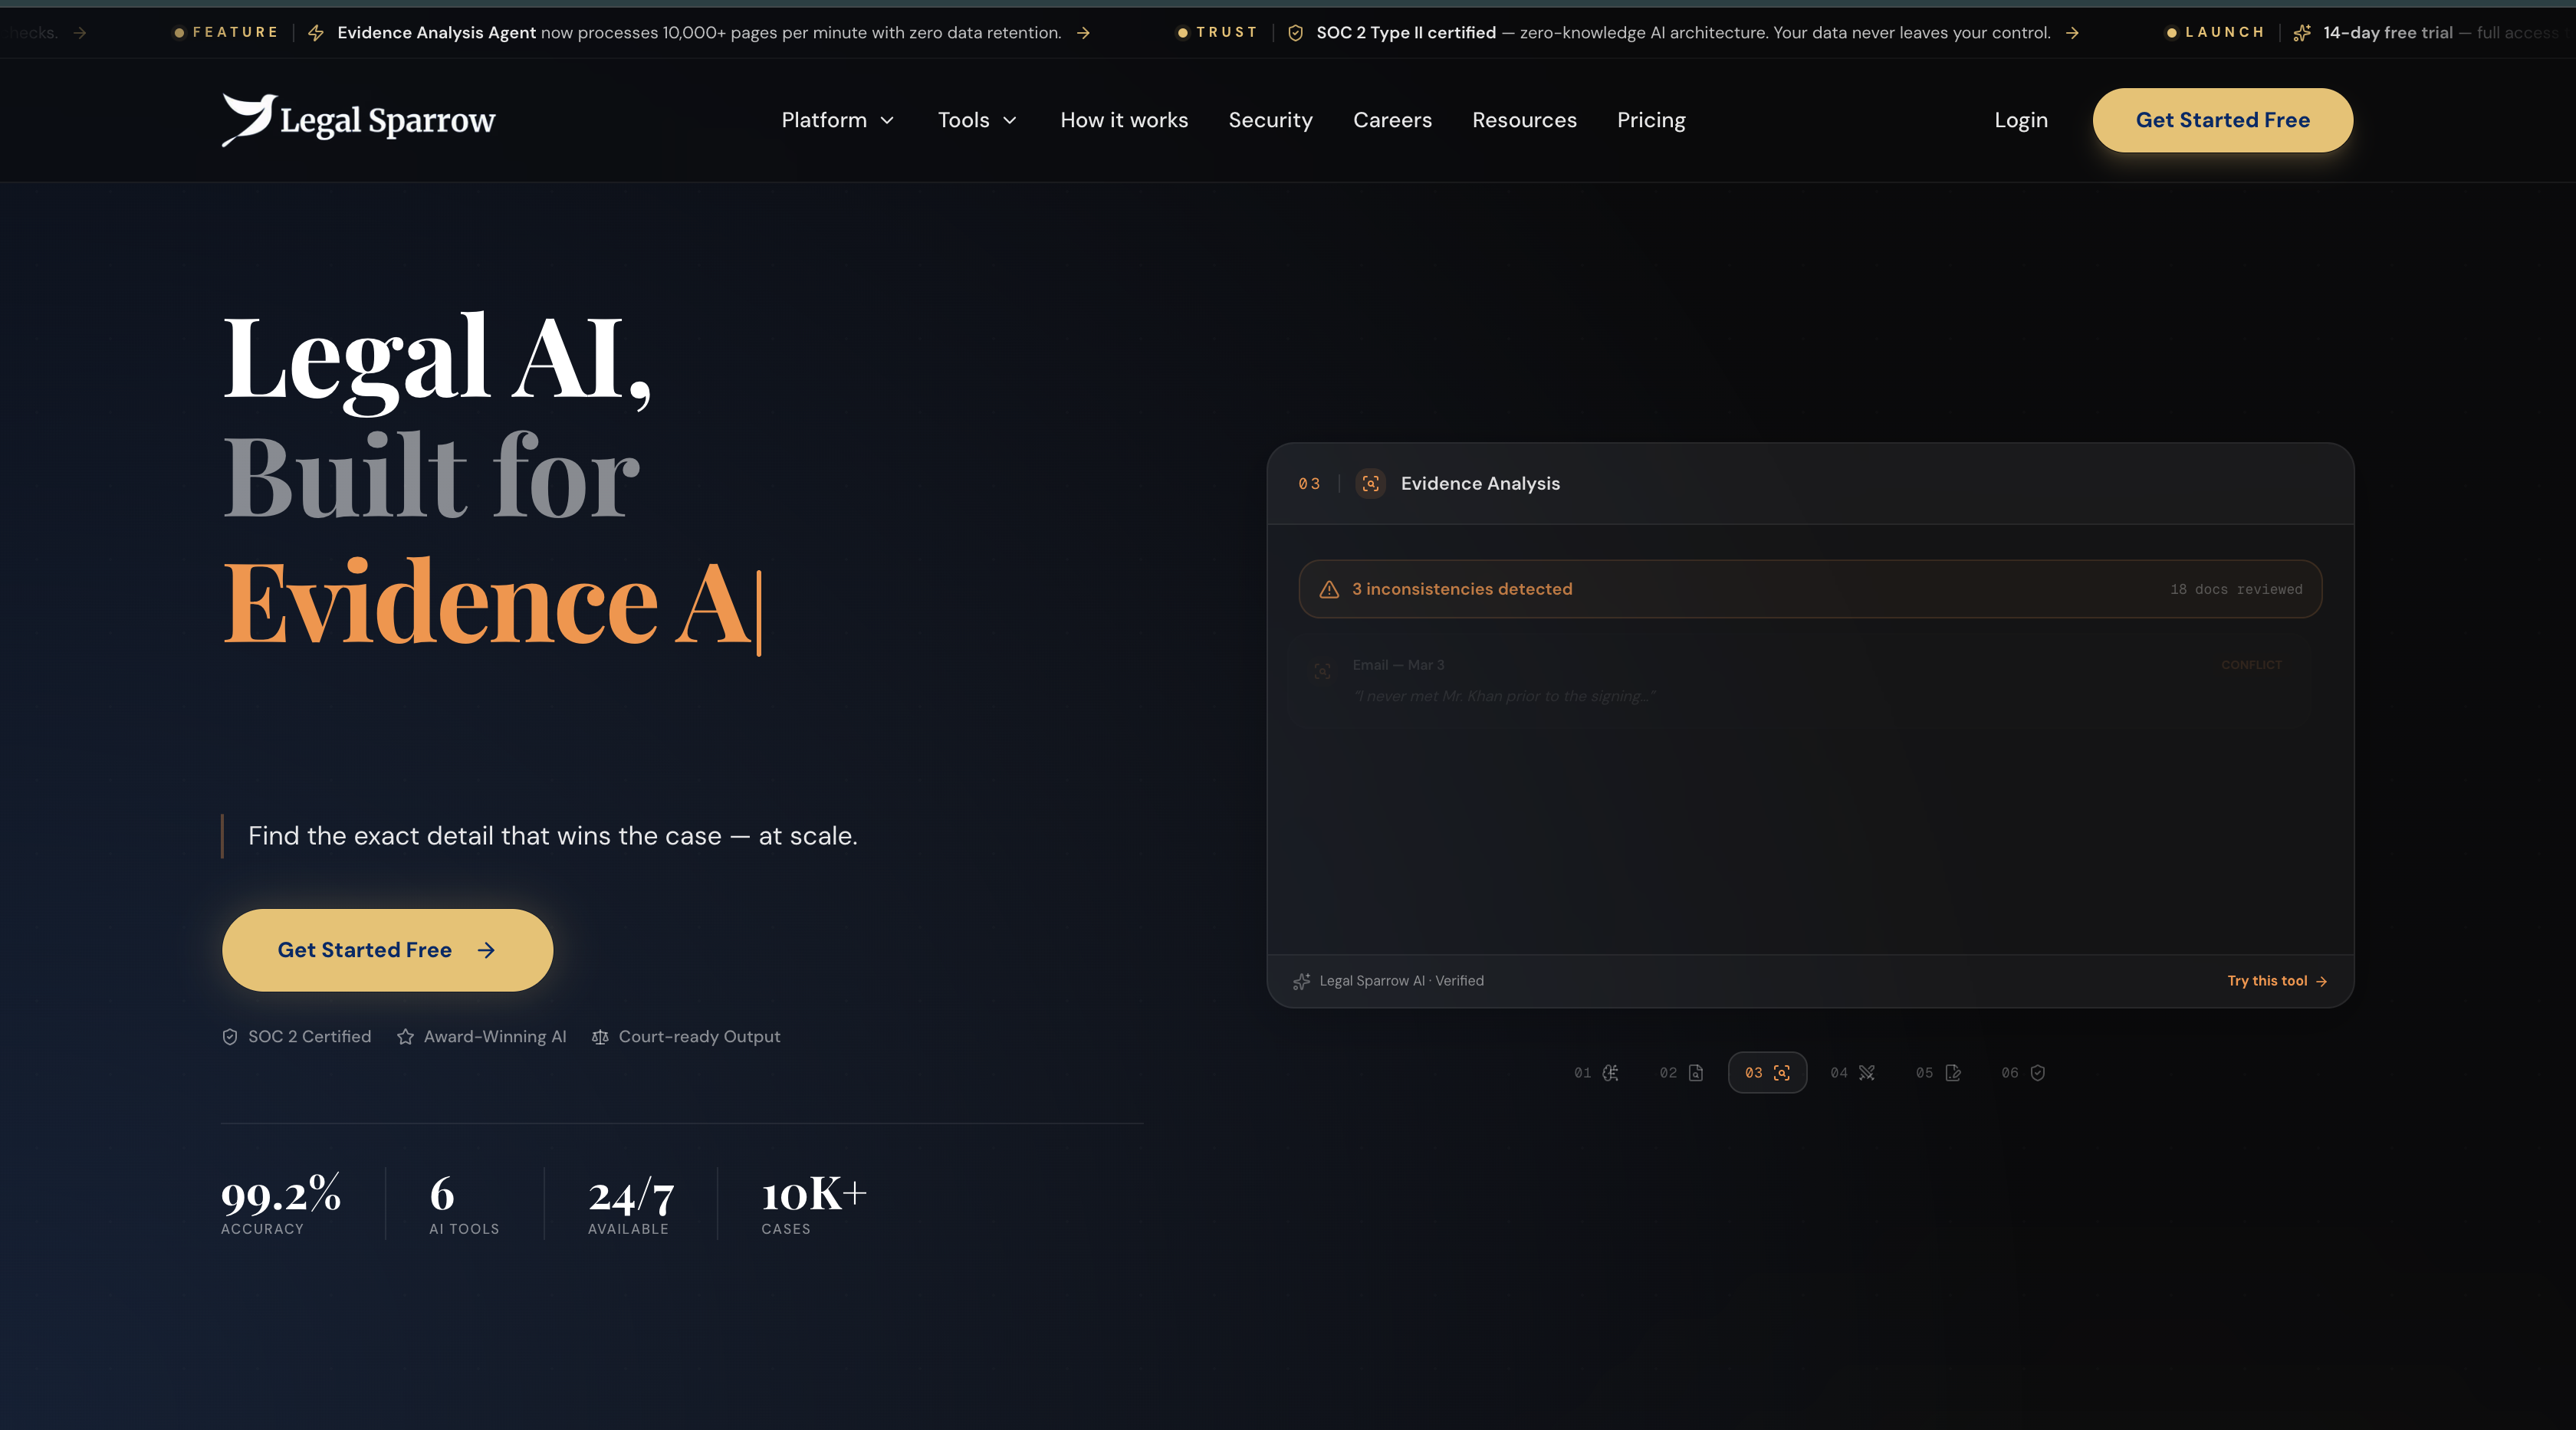This screenshot has width=2576, height=1430.
Task: Expand the Tools dropdown menu
Action: click(x=977, y=120)
